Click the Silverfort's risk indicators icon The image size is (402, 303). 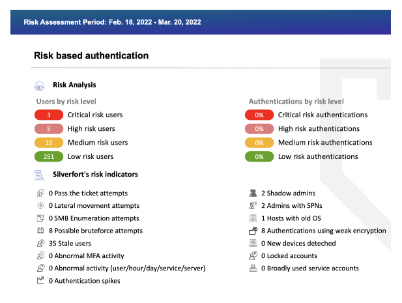[x=40, y=175]
